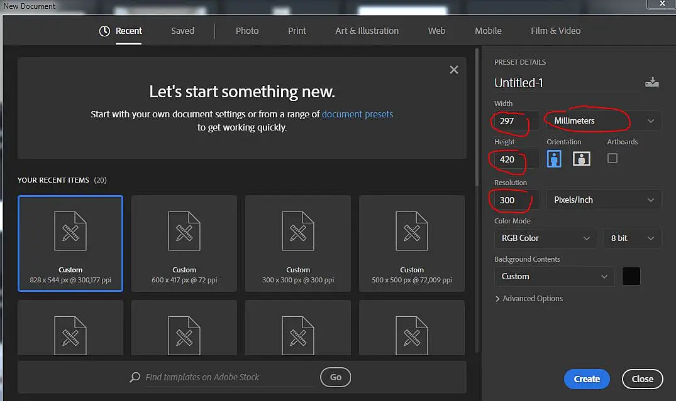This screenshot has width=676, height=401.
Task: Enable the Artboards checkbox
Action: [x=612, y=158]
